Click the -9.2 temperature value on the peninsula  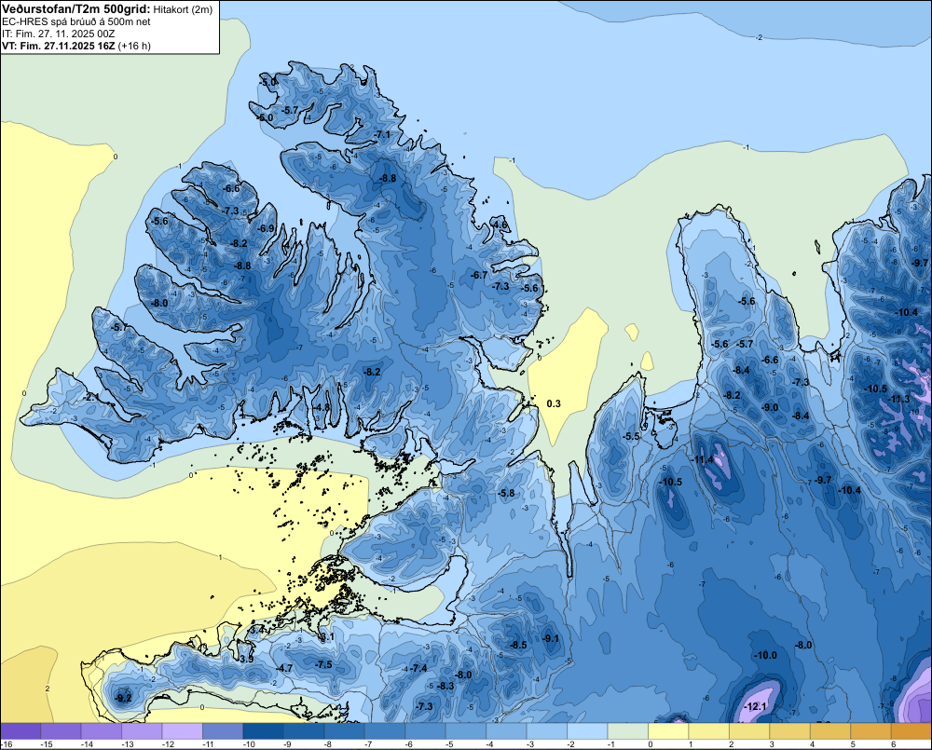(x=123, y=698)
